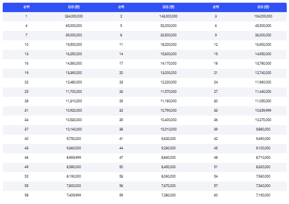Click the 104,000,000 prize value
This screenshot has width=289, height=204.
click(x=263, y=16)
